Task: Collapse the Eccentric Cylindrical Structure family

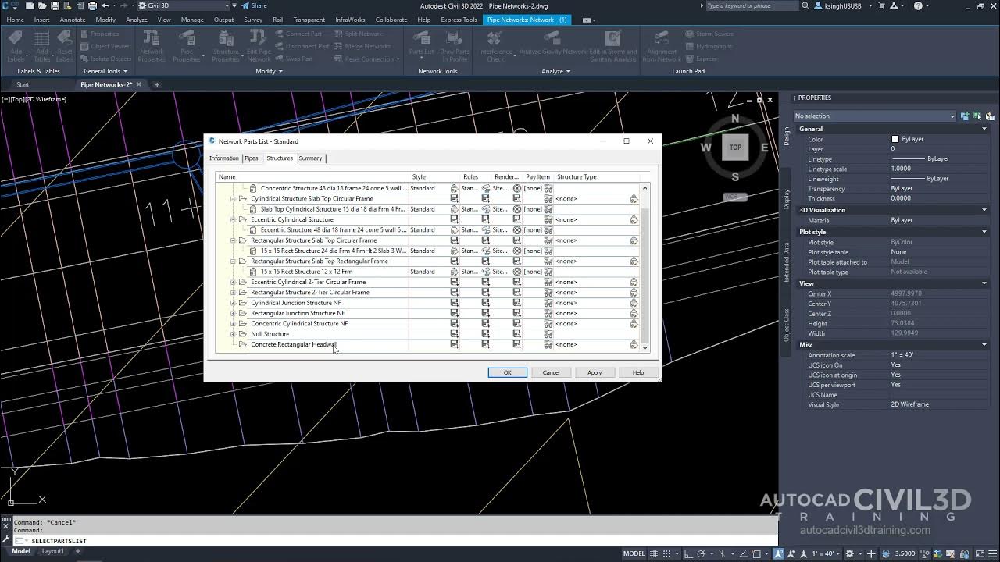Action: click(x=233, y=219)
